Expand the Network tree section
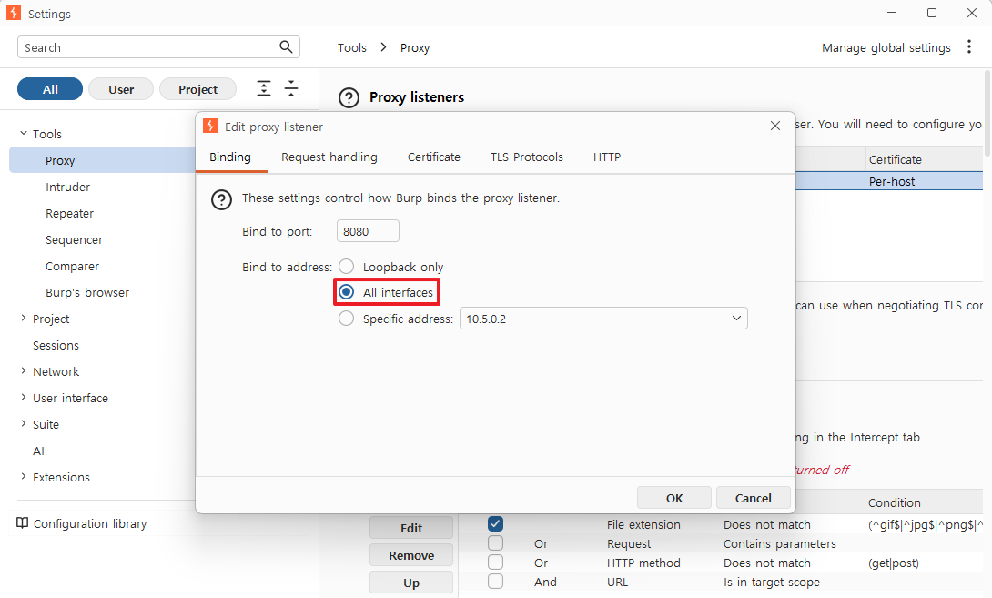Viewport: 992px width, 598px height. pyautogui.click(x=24, y=370)
